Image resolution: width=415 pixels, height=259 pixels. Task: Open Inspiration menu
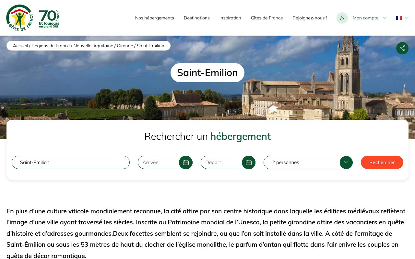230,18
